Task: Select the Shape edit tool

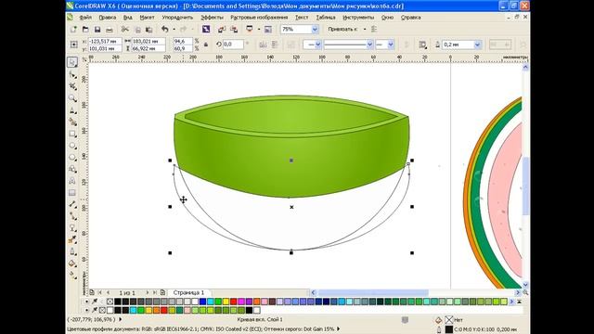Action: (x=72, y=74)
